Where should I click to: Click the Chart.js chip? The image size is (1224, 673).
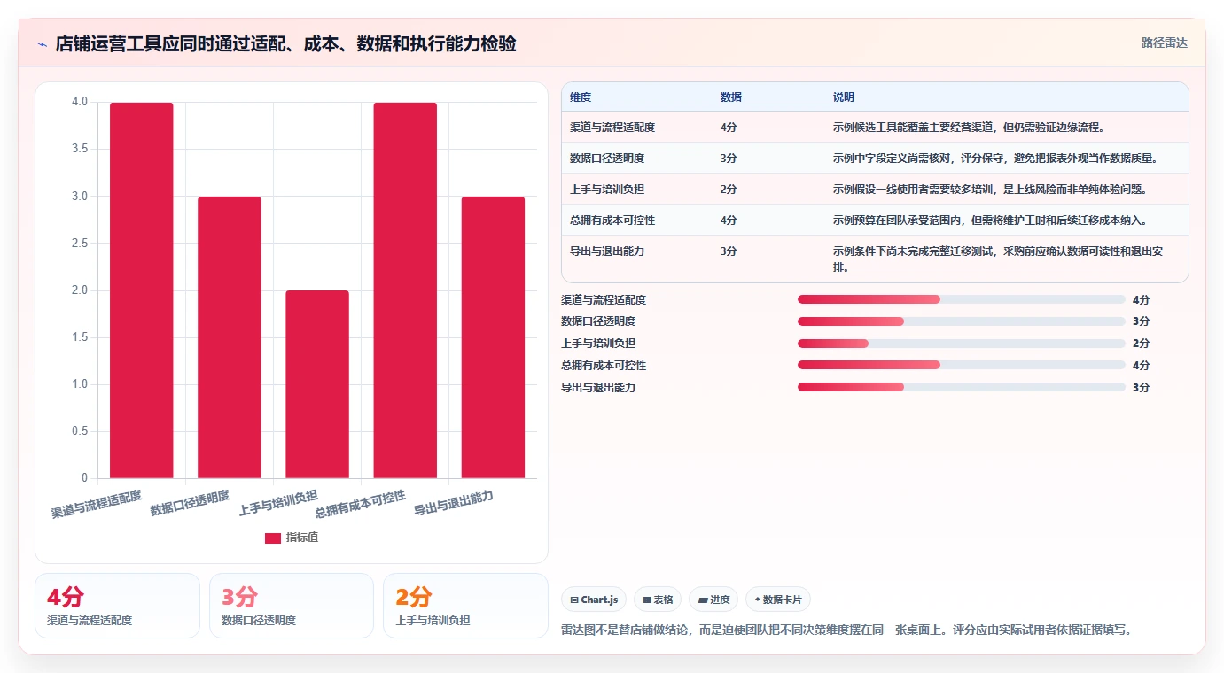pos(594,600)
